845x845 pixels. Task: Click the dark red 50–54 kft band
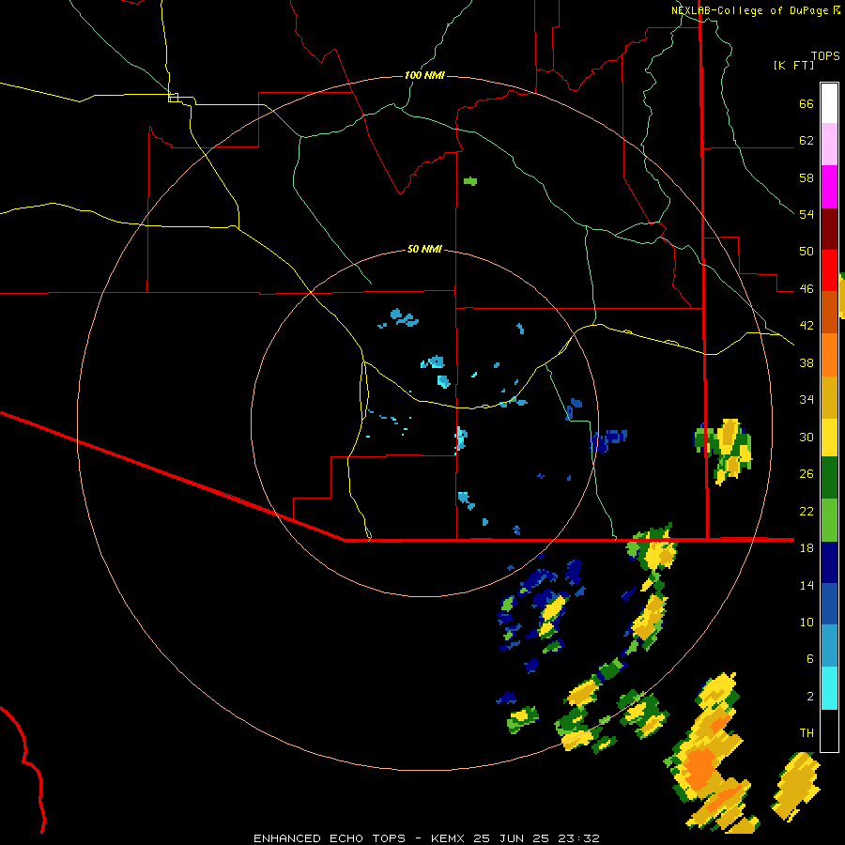(829, 229)
